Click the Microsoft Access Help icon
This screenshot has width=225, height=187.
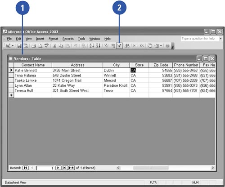(168, 46)
